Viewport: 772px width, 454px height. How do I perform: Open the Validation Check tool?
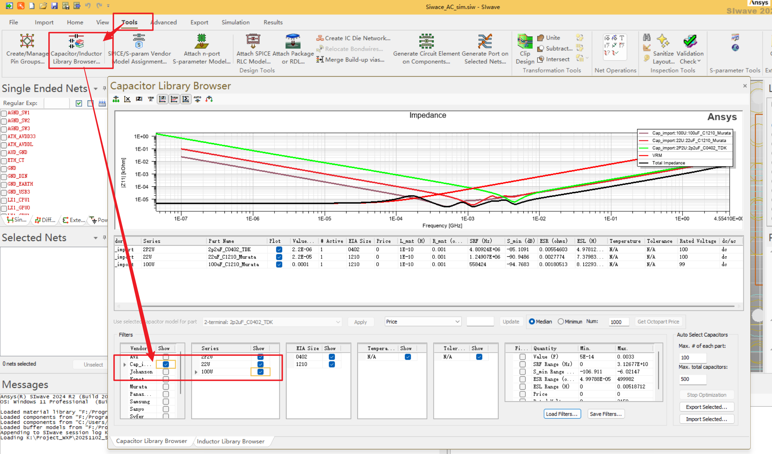[690, 42]
